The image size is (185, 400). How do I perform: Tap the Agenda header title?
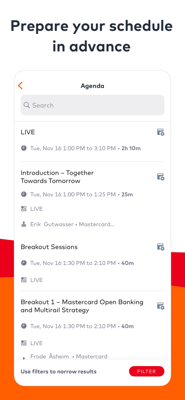click(92, 86)
